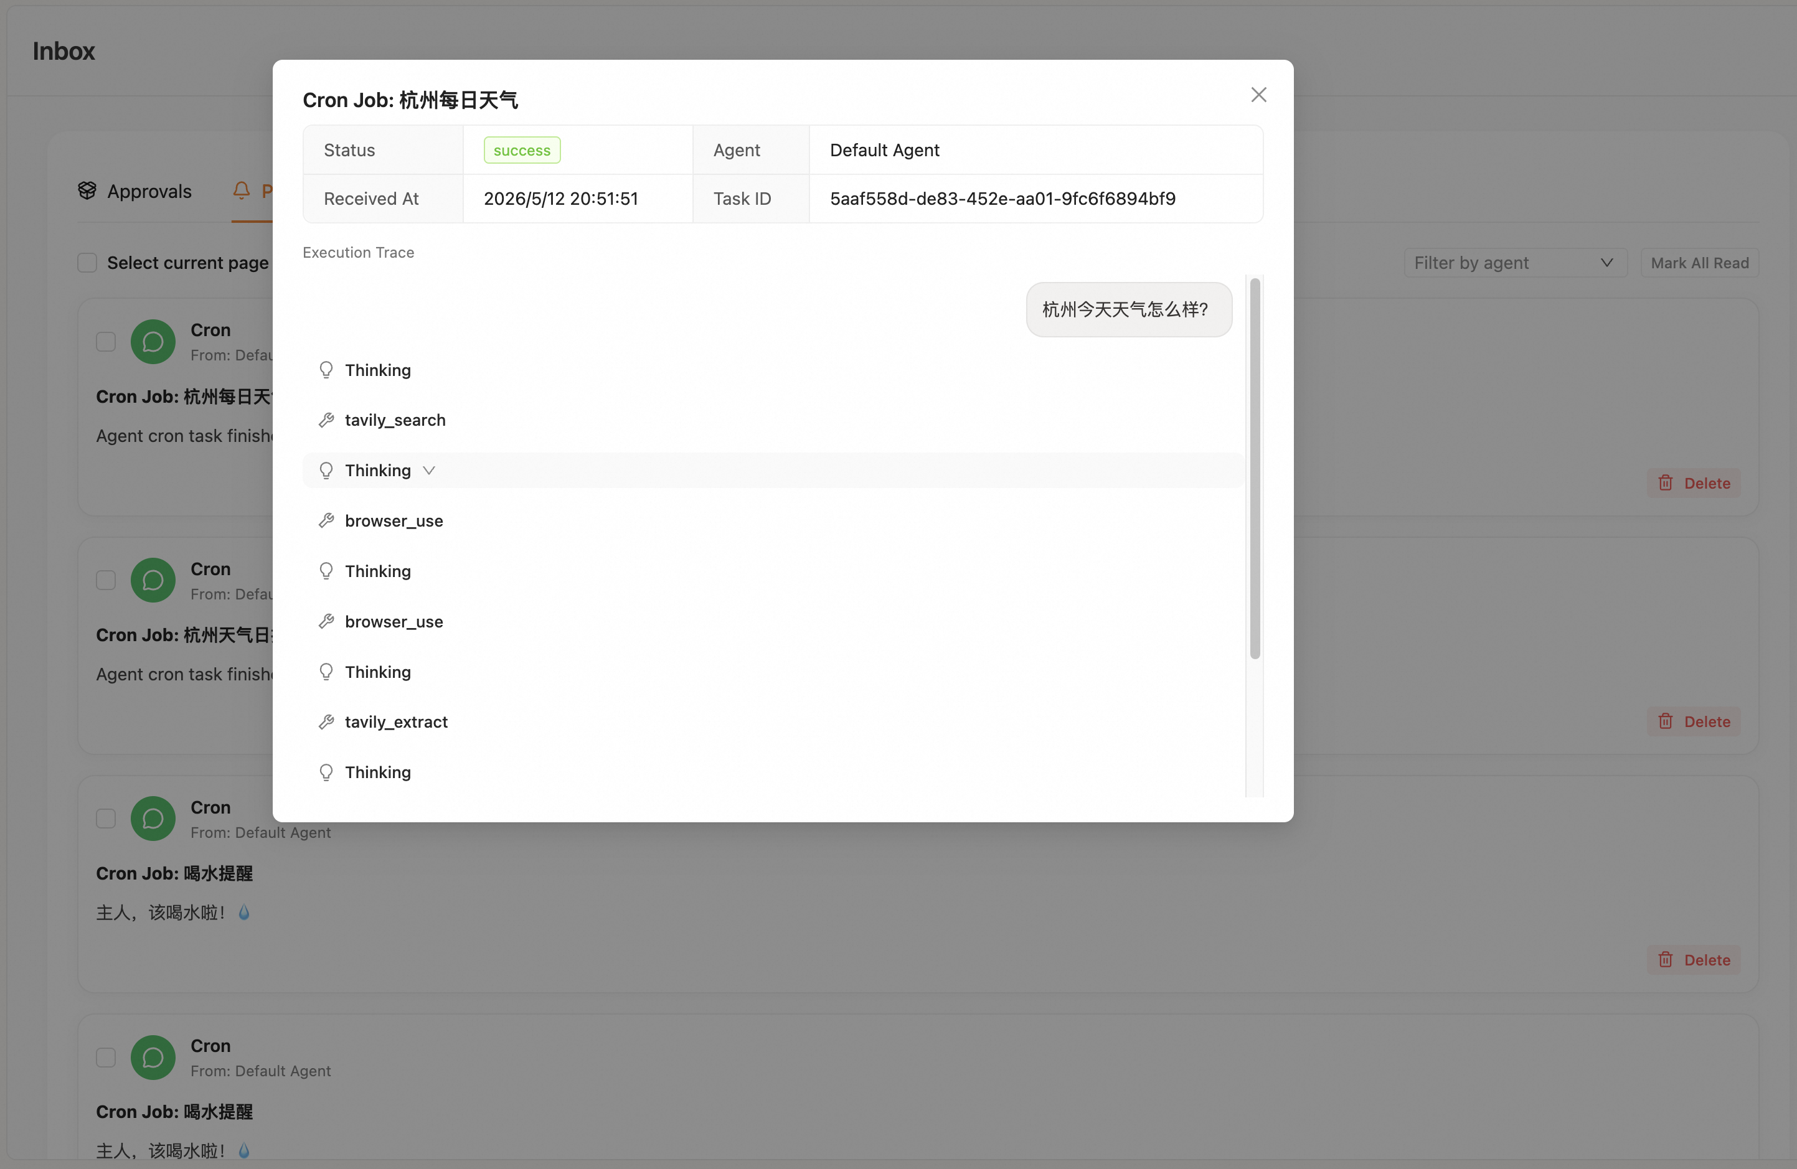The height and width of the screenshot is (1169, 1797).
Task: Open the Filter by agent dropdown
Action: (1514, 263)
